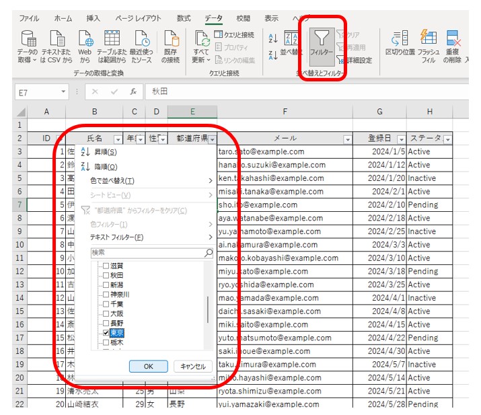Expand the Name Box dropdown arrow

tap(63, 91)
